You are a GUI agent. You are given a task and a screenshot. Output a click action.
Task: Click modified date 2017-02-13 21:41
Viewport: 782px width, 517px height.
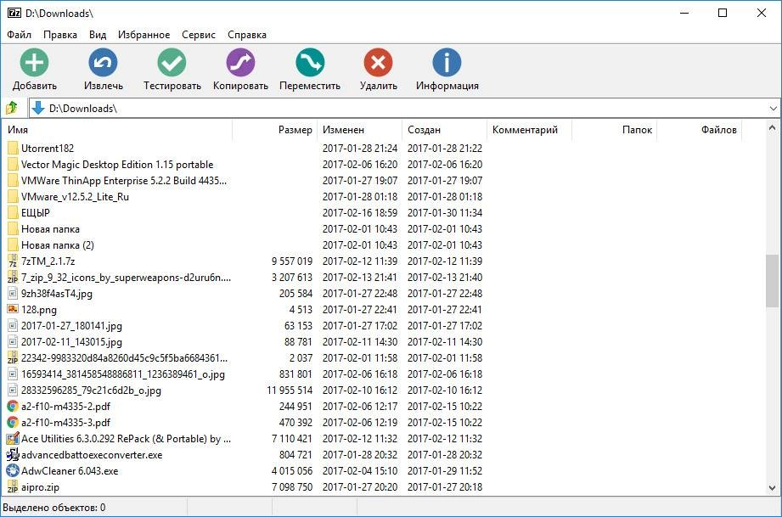pyautogui.click(x=360, y=278)
